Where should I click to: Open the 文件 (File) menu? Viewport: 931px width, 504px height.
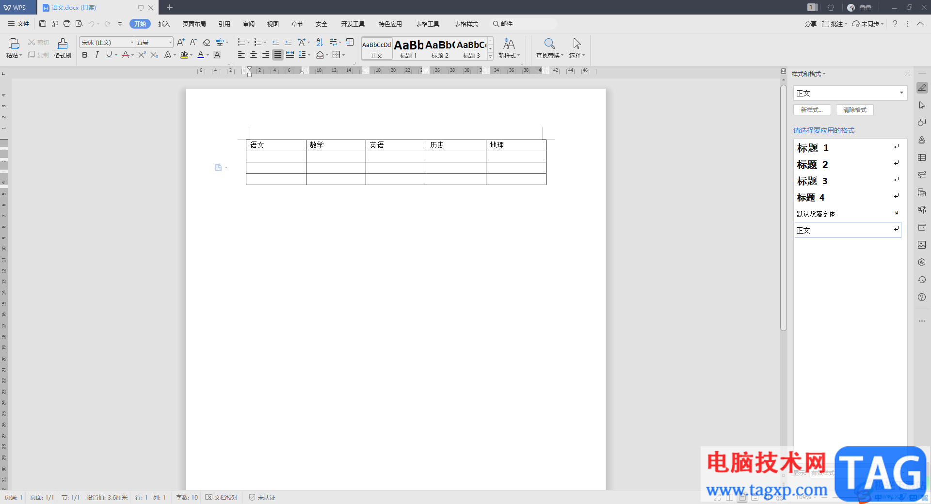(x=18, y=24)
